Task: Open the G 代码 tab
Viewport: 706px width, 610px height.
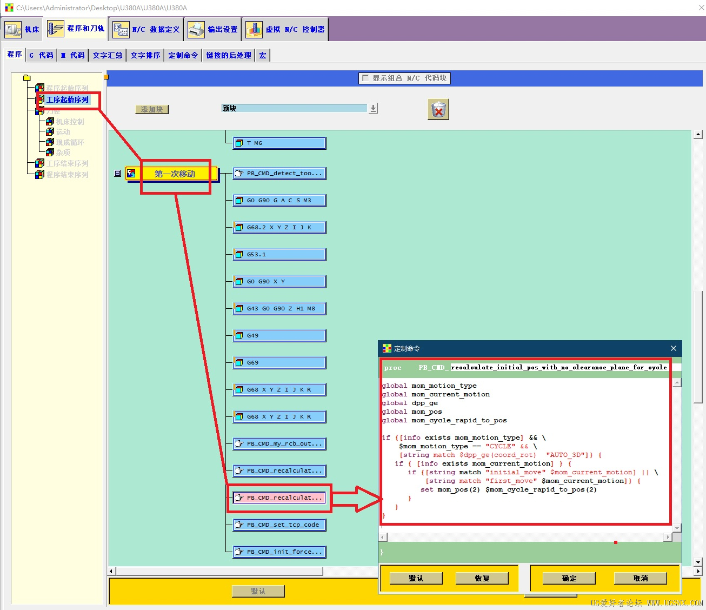Action: pyautogui.click(x=41, y=55)
